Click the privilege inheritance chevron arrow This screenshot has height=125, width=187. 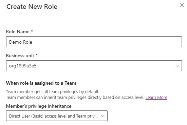pos(103,116)
